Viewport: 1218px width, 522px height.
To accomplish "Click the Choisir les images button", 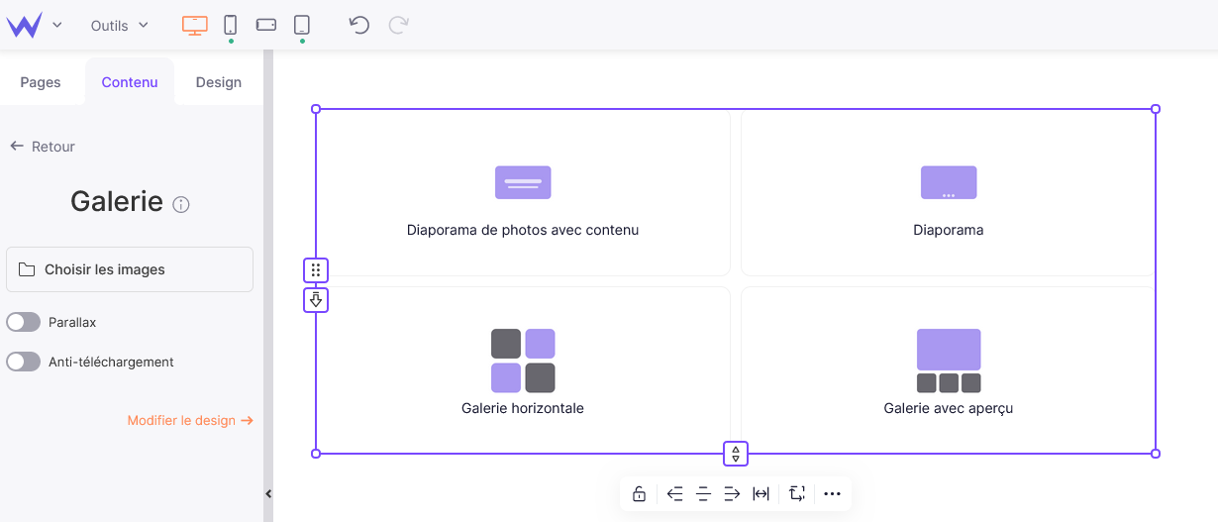I will (130, 269).
